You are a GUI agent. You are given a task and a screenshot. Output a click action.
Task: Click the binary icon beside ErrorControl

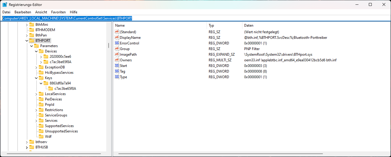click(x=117, y=43)
